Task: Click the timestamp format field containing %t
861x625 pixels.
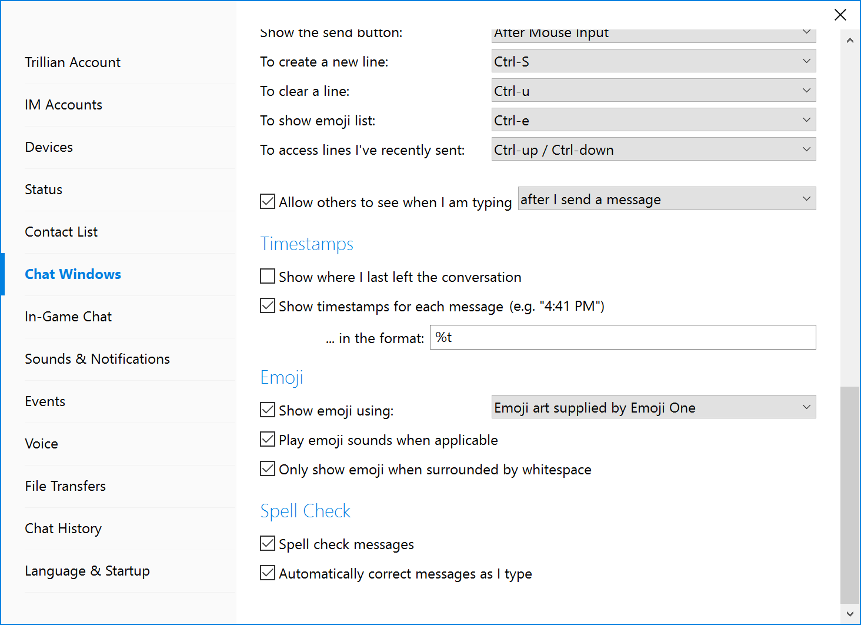Action: coord(623,337)
